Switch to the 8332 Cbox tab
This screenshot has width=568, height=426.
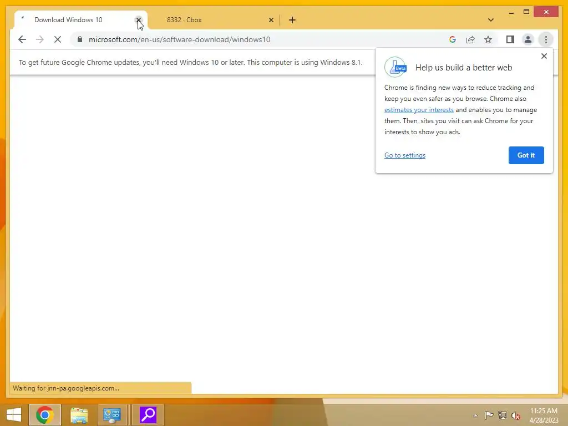(x=214, y=20)
